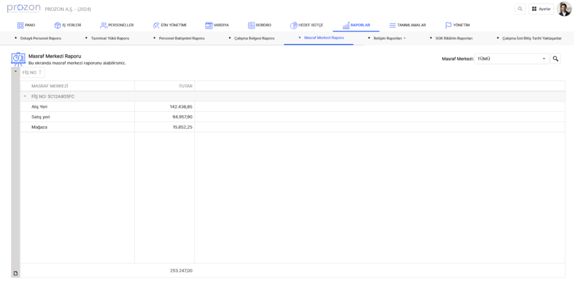Open İzin Yönetimi section icon

156,25
